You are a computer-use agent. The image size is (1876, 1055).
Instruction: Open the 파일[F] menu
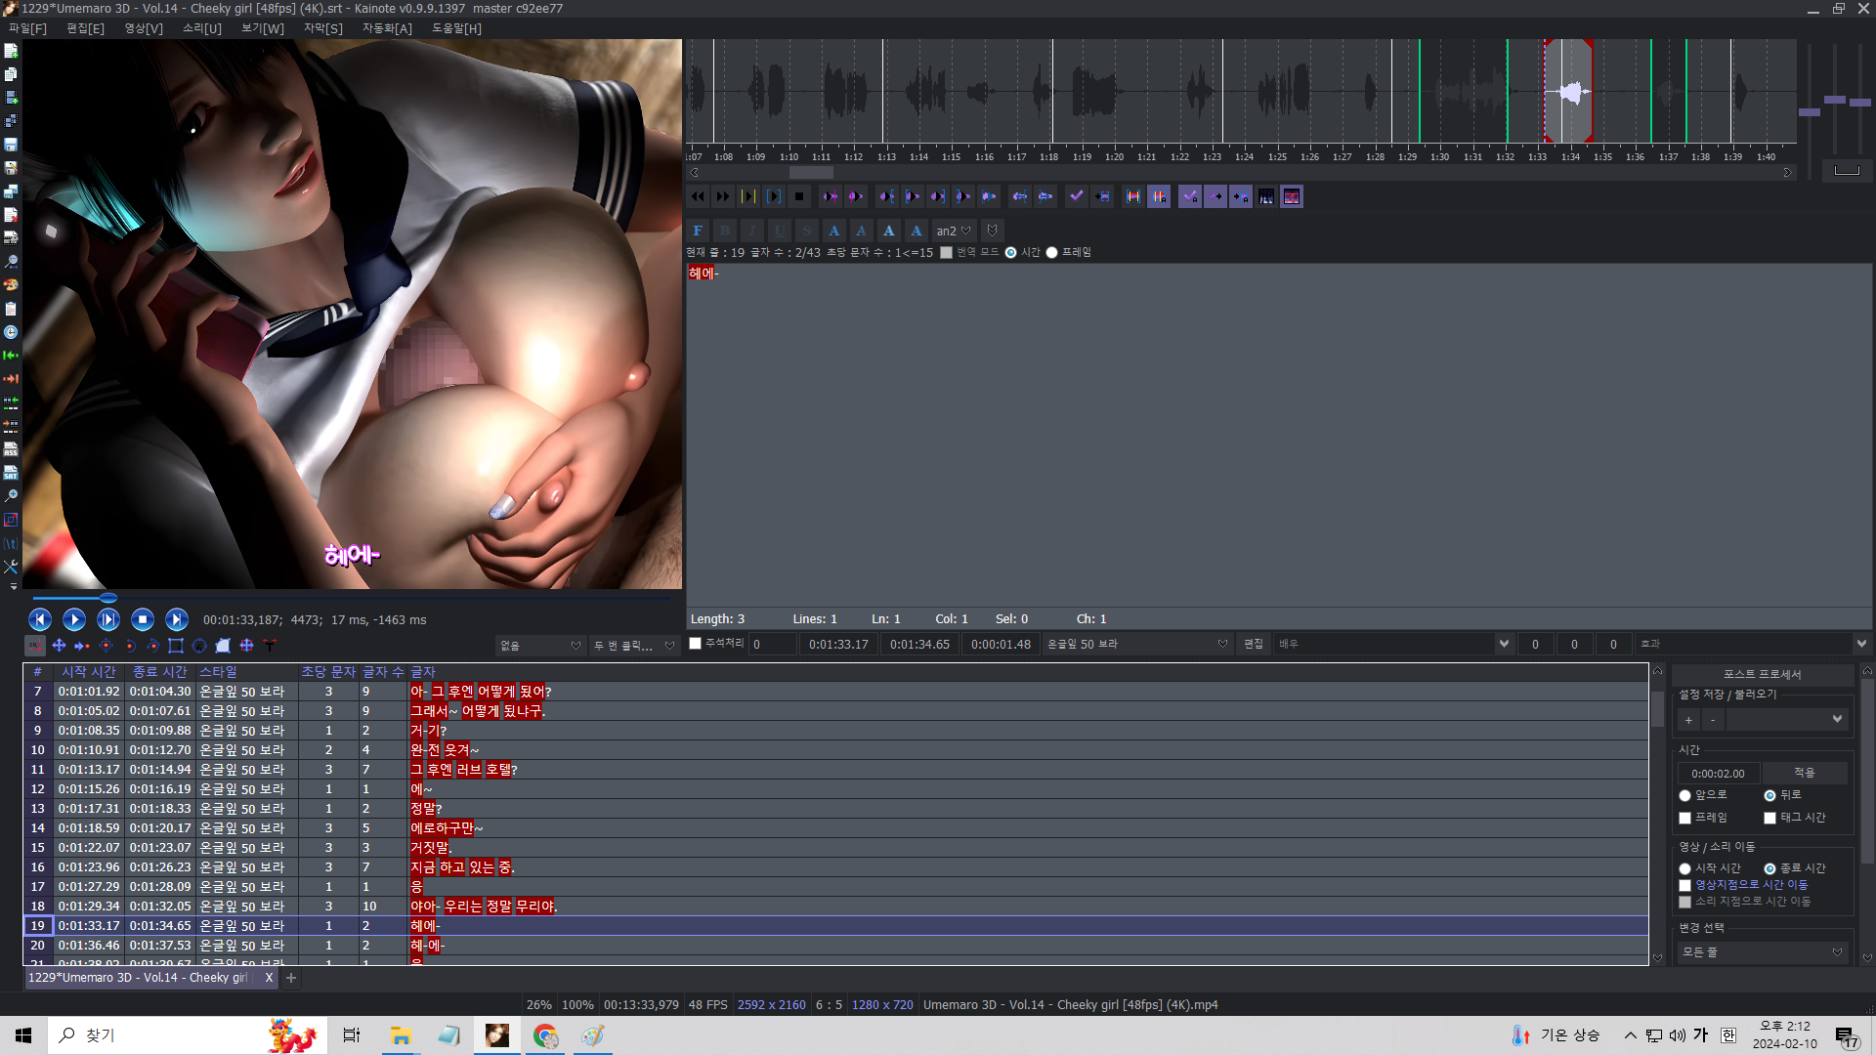click(27, 28)
